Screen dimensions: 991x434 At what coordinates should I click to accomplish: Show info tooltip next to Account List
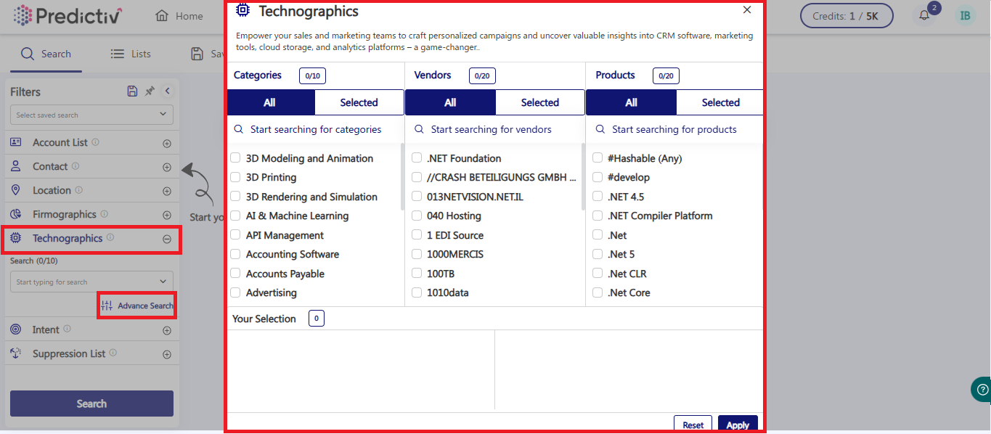(x=96, y=142)
